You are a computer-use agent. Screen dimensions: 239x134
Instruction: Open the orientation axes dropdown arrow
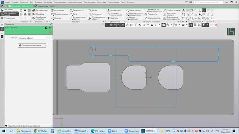pyautogui.click(x=159, y=25)
